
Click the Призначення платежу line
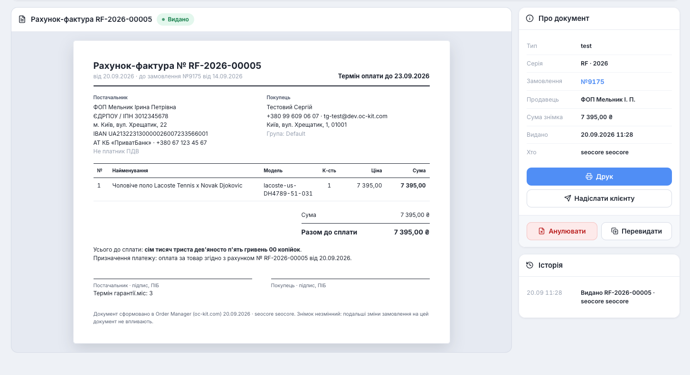223,258
